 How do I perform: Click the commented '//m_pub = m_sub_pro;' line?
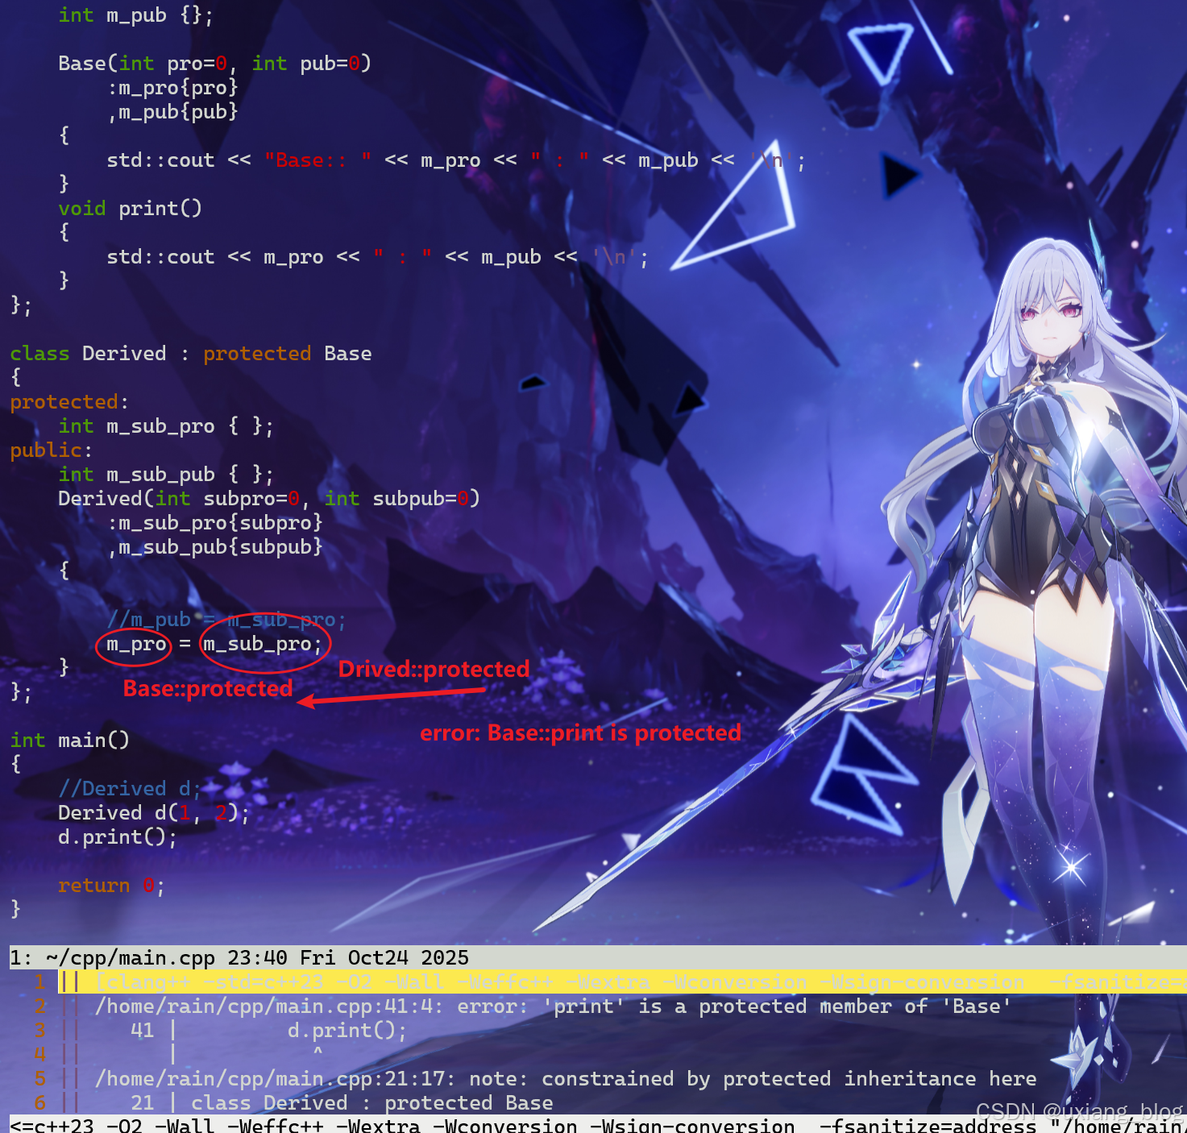click(226, 620)
